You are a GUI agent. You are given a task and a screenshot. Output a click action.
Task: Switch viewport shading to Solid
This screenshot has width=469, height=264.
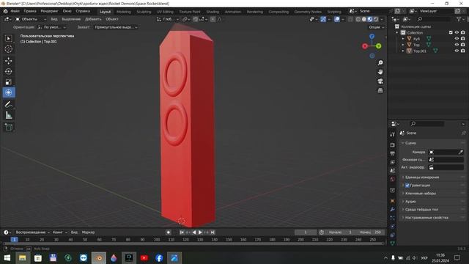(364, 19)
